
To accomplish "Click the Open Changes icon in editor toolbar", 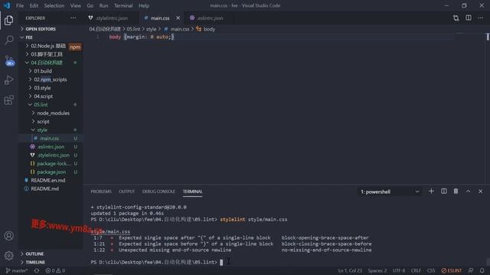I will point(456,18).
